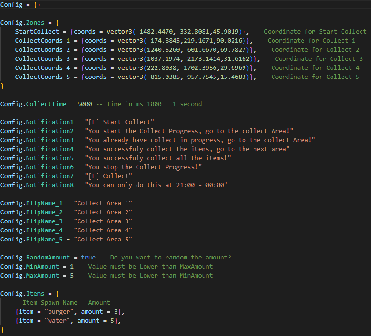This screenshot has width=371, height=336.
Task: Click the Config.Items opening brace
Action: point(57,294)
